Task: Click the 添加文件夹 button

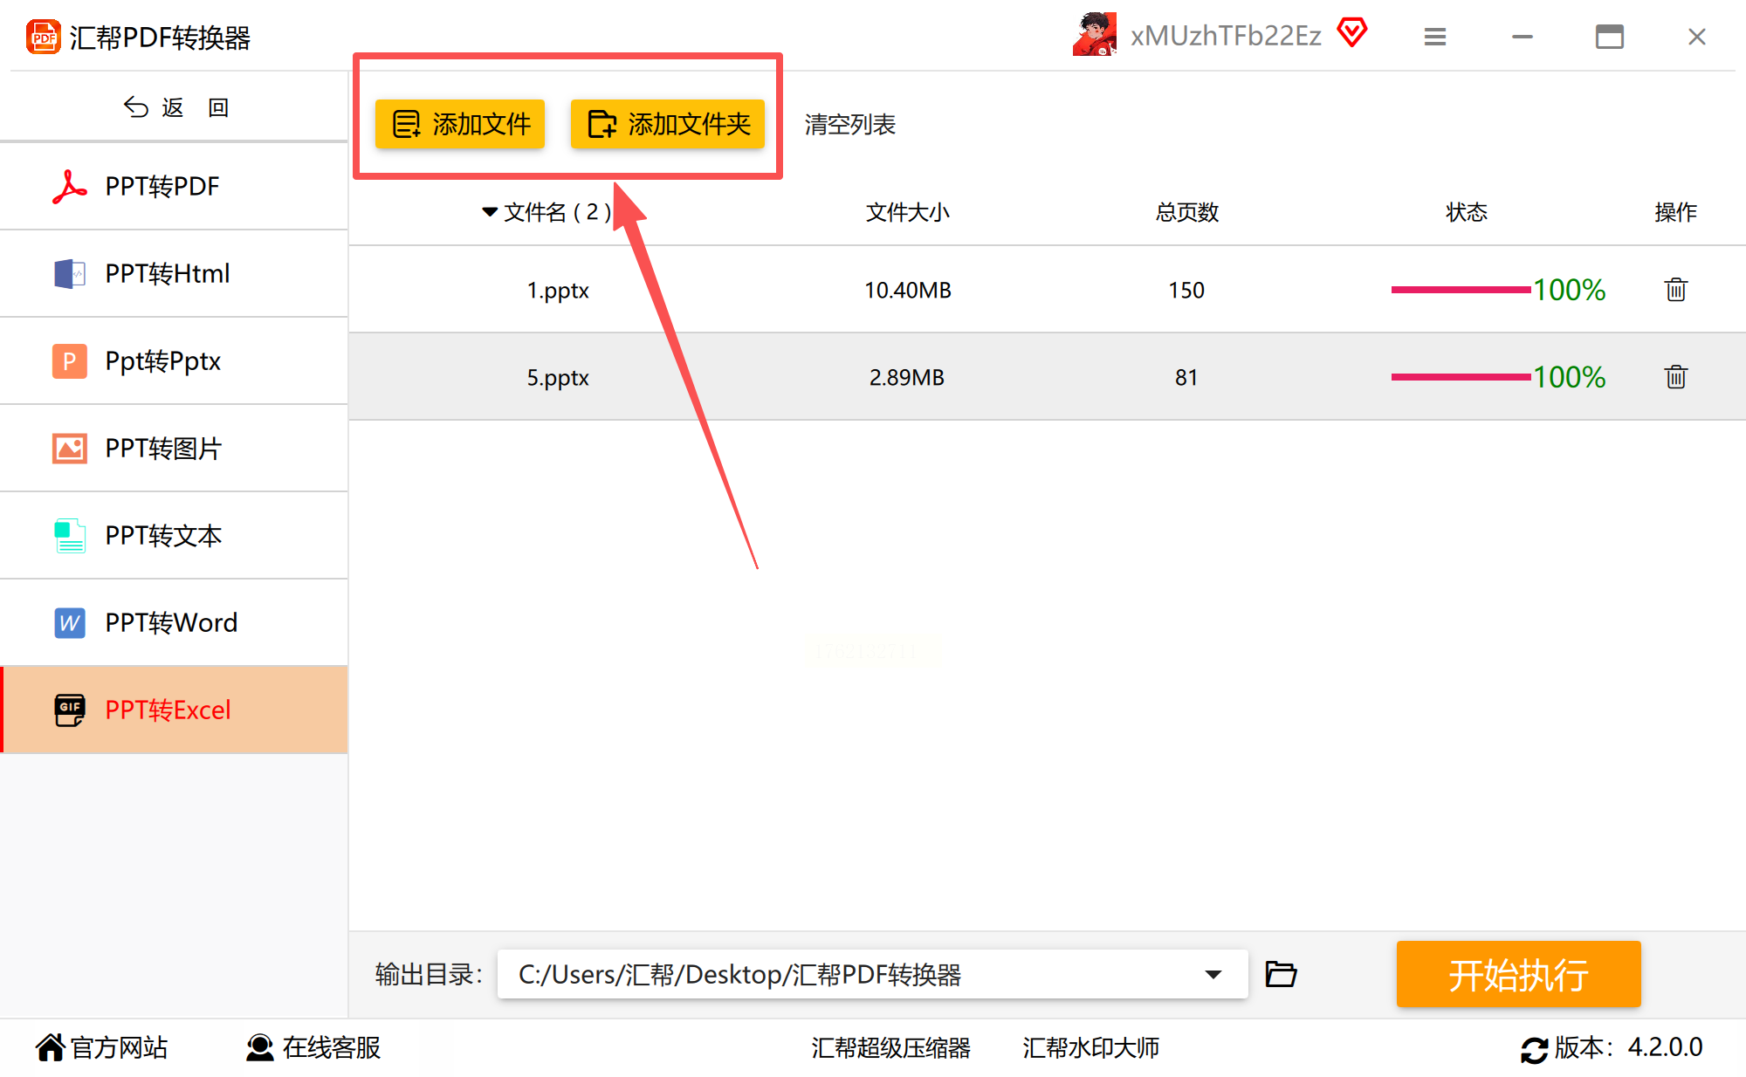Action: coord(668,124)
